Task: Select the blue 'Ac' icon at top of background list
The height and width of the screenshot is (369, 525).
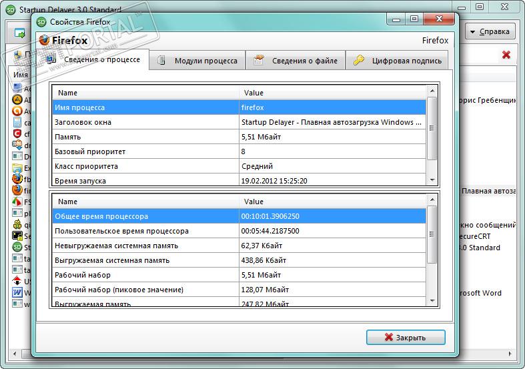Action: click(17, 88)
